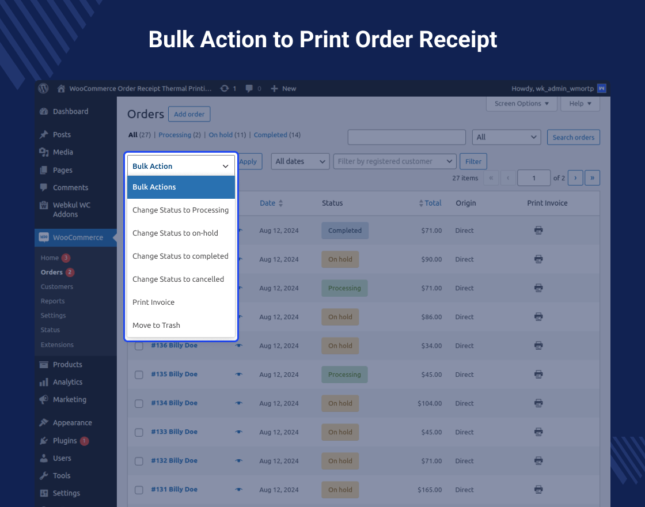Check the checkbox for order #136 Billy Doe

click(139, 346)
